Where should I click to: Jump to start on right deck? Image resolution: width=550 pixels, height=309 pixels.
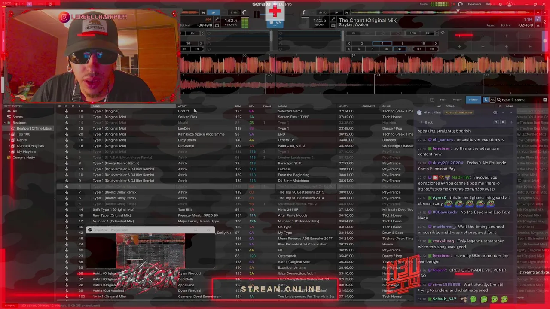tap(347, 12)
